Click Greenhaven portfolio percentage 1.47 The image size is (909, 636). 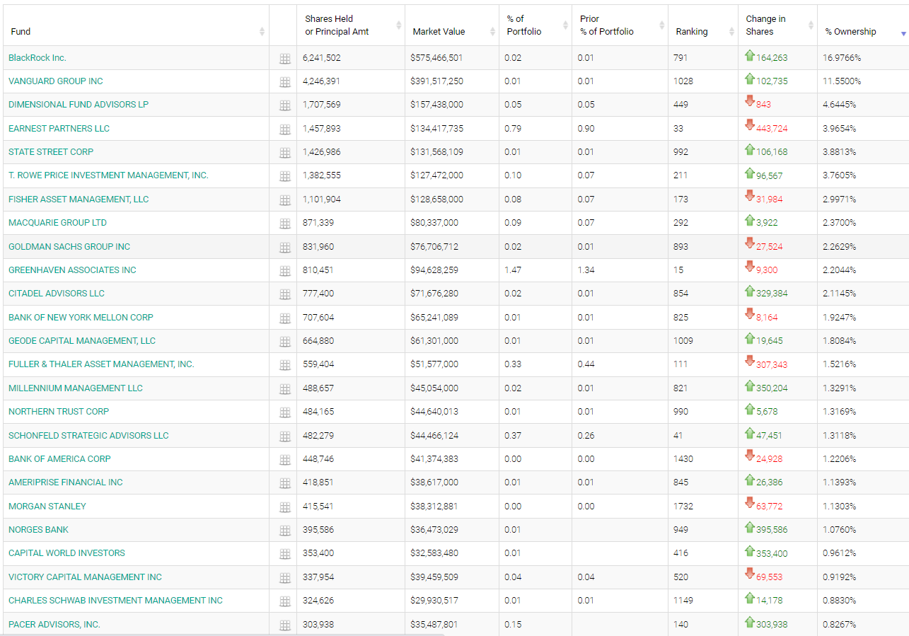513,270
